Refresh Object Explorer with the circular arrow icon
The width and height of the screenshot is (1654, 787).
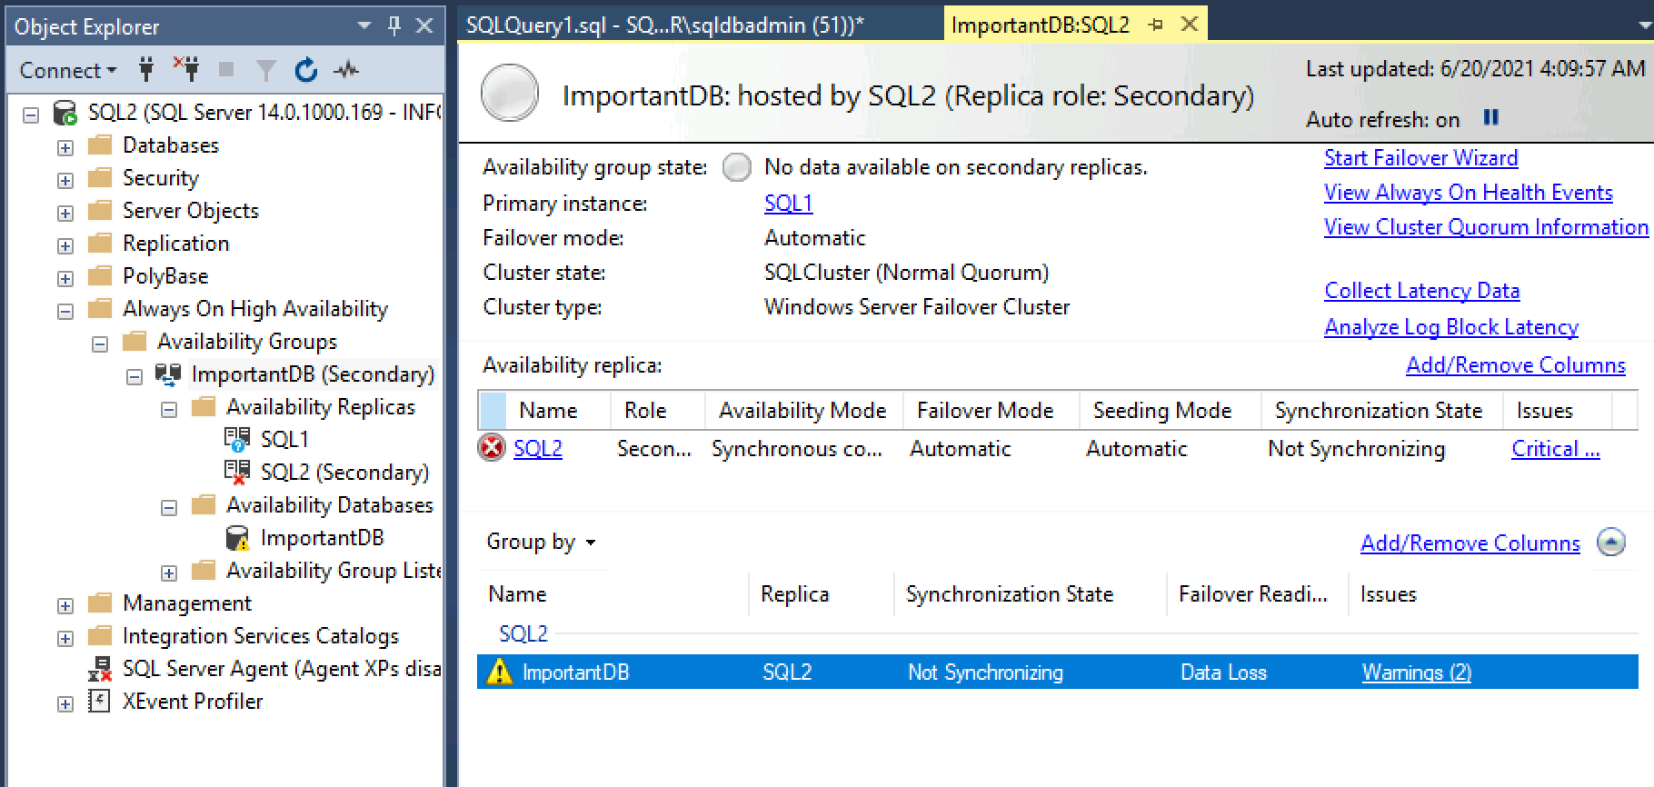(x=306, y=69)
